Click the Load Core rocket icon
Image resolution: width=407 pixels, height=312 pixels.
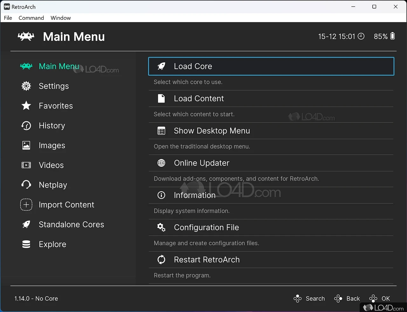click(161, 66)
